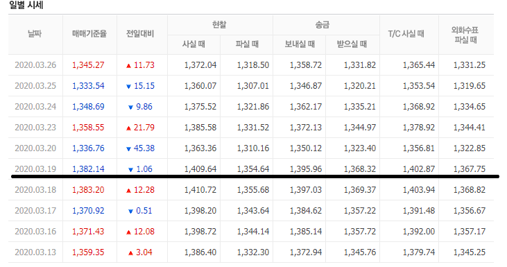Click the 매매기준율 column header
The image size is (507, 267).
click(89, 33)
